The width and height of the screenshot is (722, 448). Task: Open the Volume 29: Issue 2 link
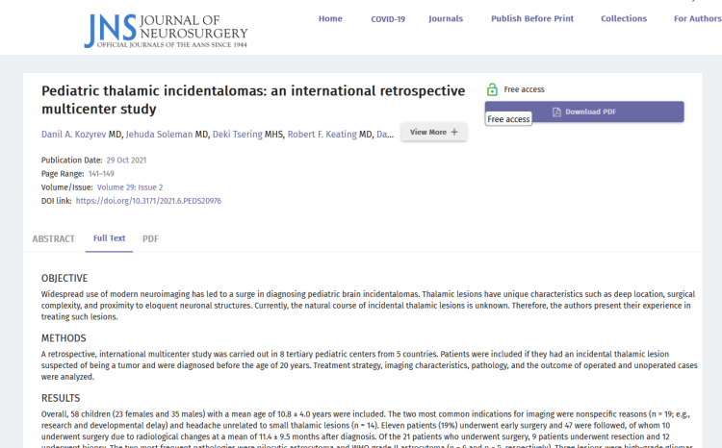click(x=130, y=187)
